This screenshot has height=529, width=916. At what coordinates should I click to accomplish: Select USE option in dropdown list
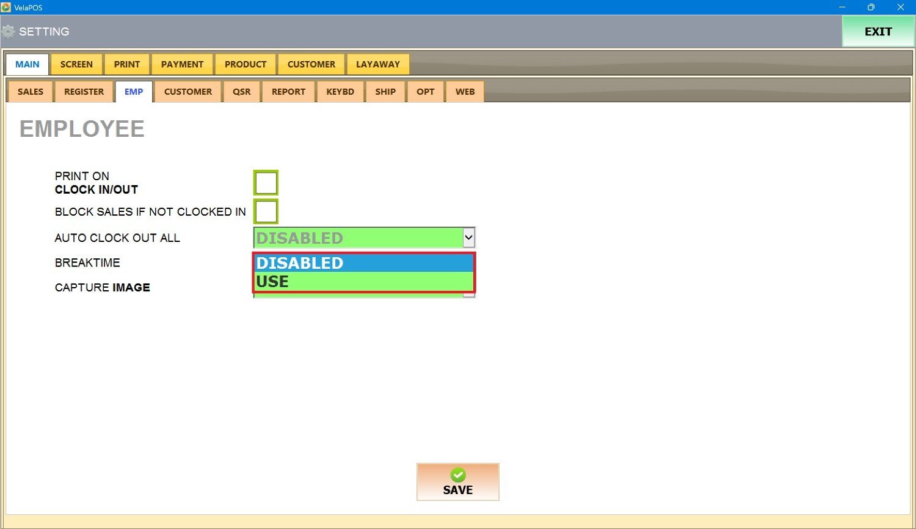point(363,282)
